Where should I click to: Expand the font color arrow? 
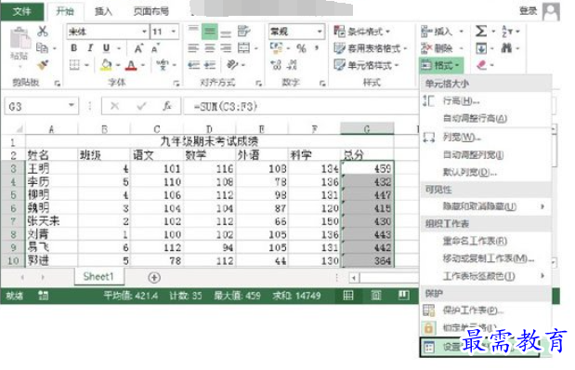[143, 65]
